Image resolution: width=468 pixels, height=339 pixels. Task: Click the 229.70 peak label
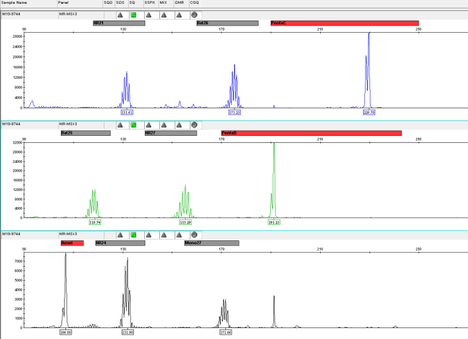pyautogui.click(x=369, y=112)
